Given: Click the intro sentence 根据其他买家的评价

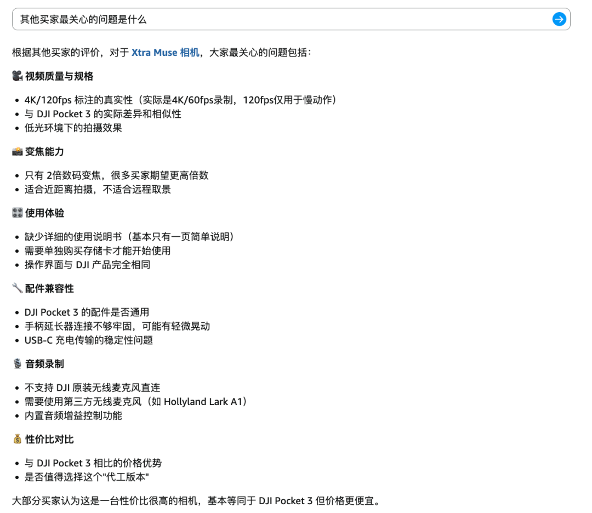Looking at the screenshot, I should [x=162, y=53].
